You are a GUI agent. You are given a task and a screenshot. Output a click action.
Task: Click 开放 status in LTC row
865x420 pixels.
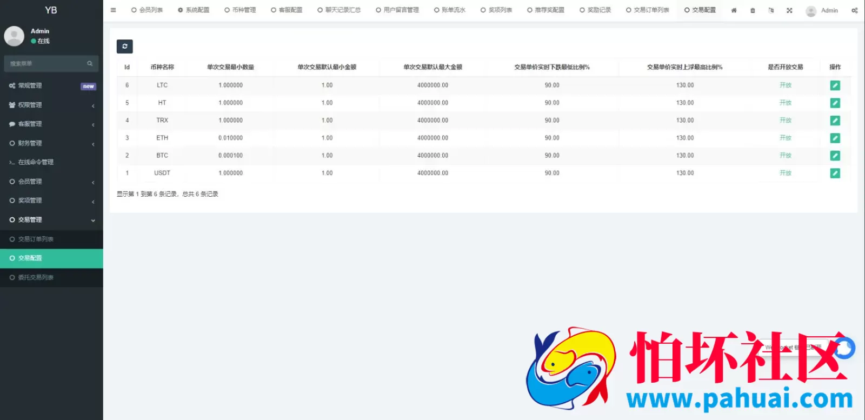tap(786, 85)
